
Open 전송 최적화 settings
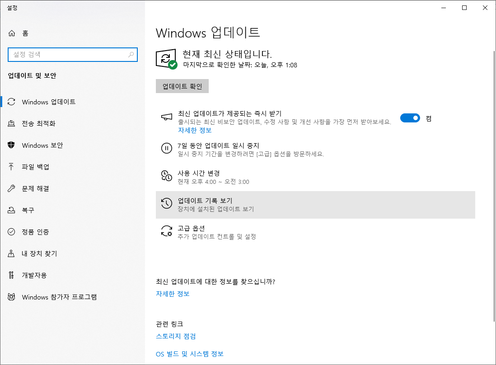pos(72,123)
